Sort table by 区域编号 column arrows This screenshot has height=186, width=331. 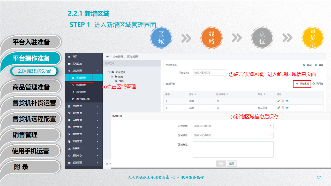228,94
